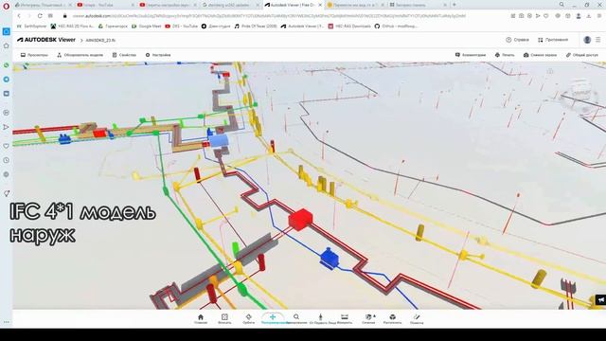Choose the Zoom magnifier tool
Viewport: 606px width, 341px height.
pos(296,319)
